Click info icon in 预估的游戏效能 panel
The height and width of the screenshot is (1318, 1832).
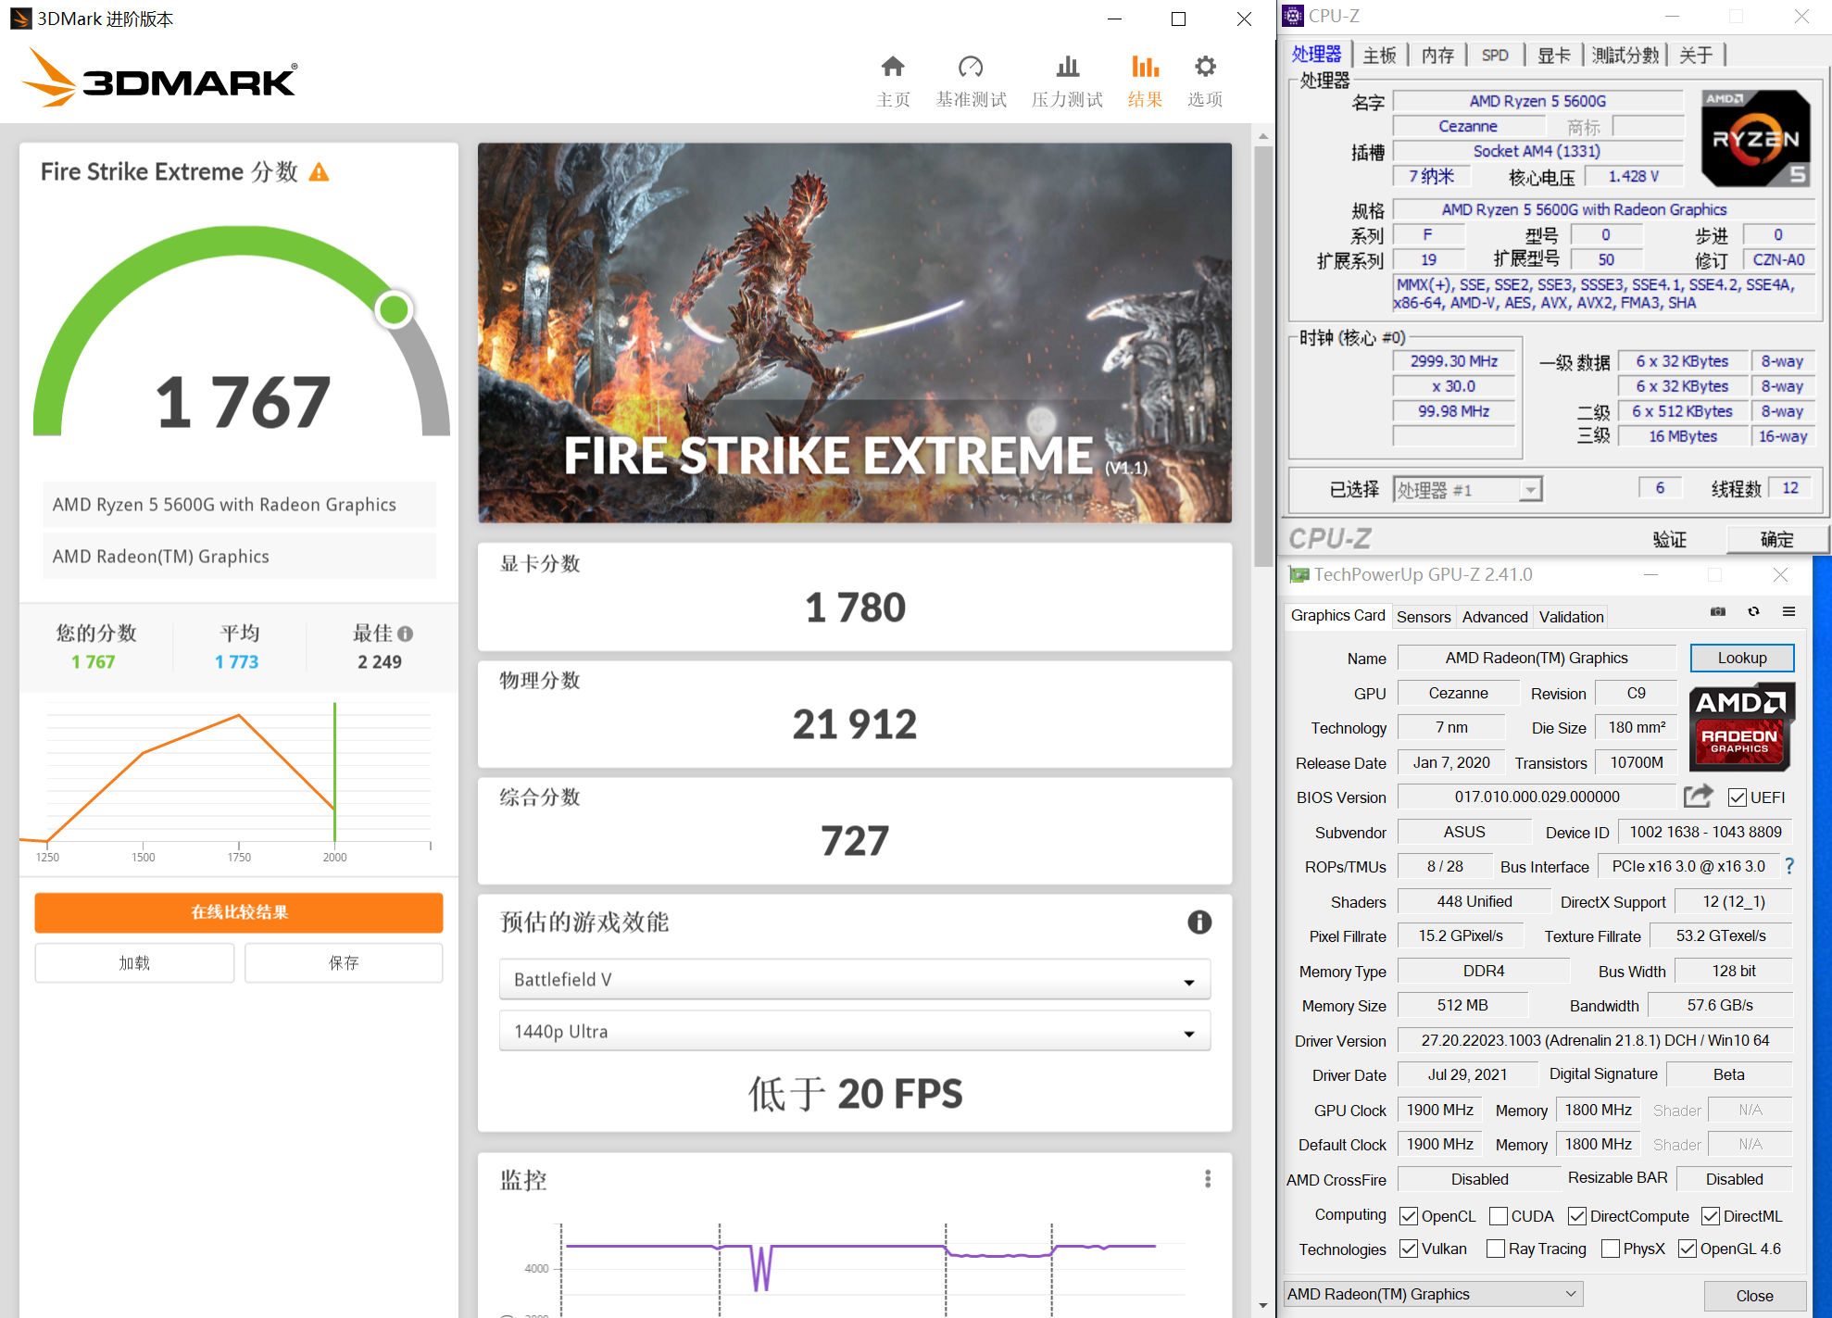[1199, 922]
